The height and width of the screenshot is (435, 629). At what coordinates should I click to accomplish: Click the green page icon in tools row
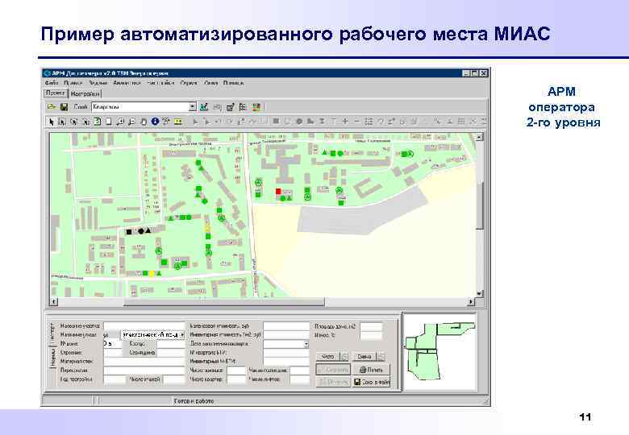point(97,122)
